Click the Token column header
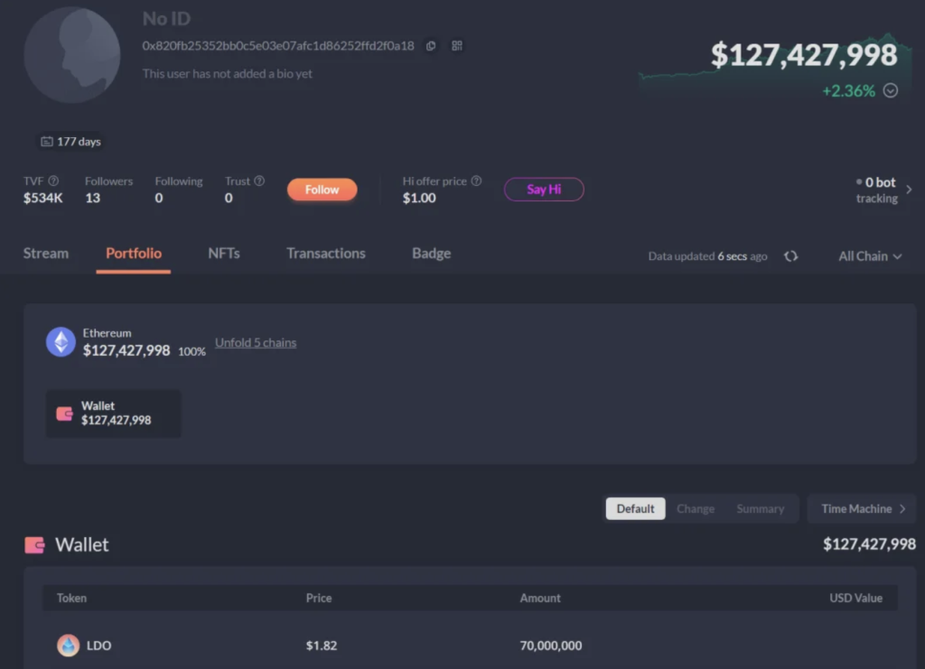This screenshot has height=669, width=925. point(72,599)
